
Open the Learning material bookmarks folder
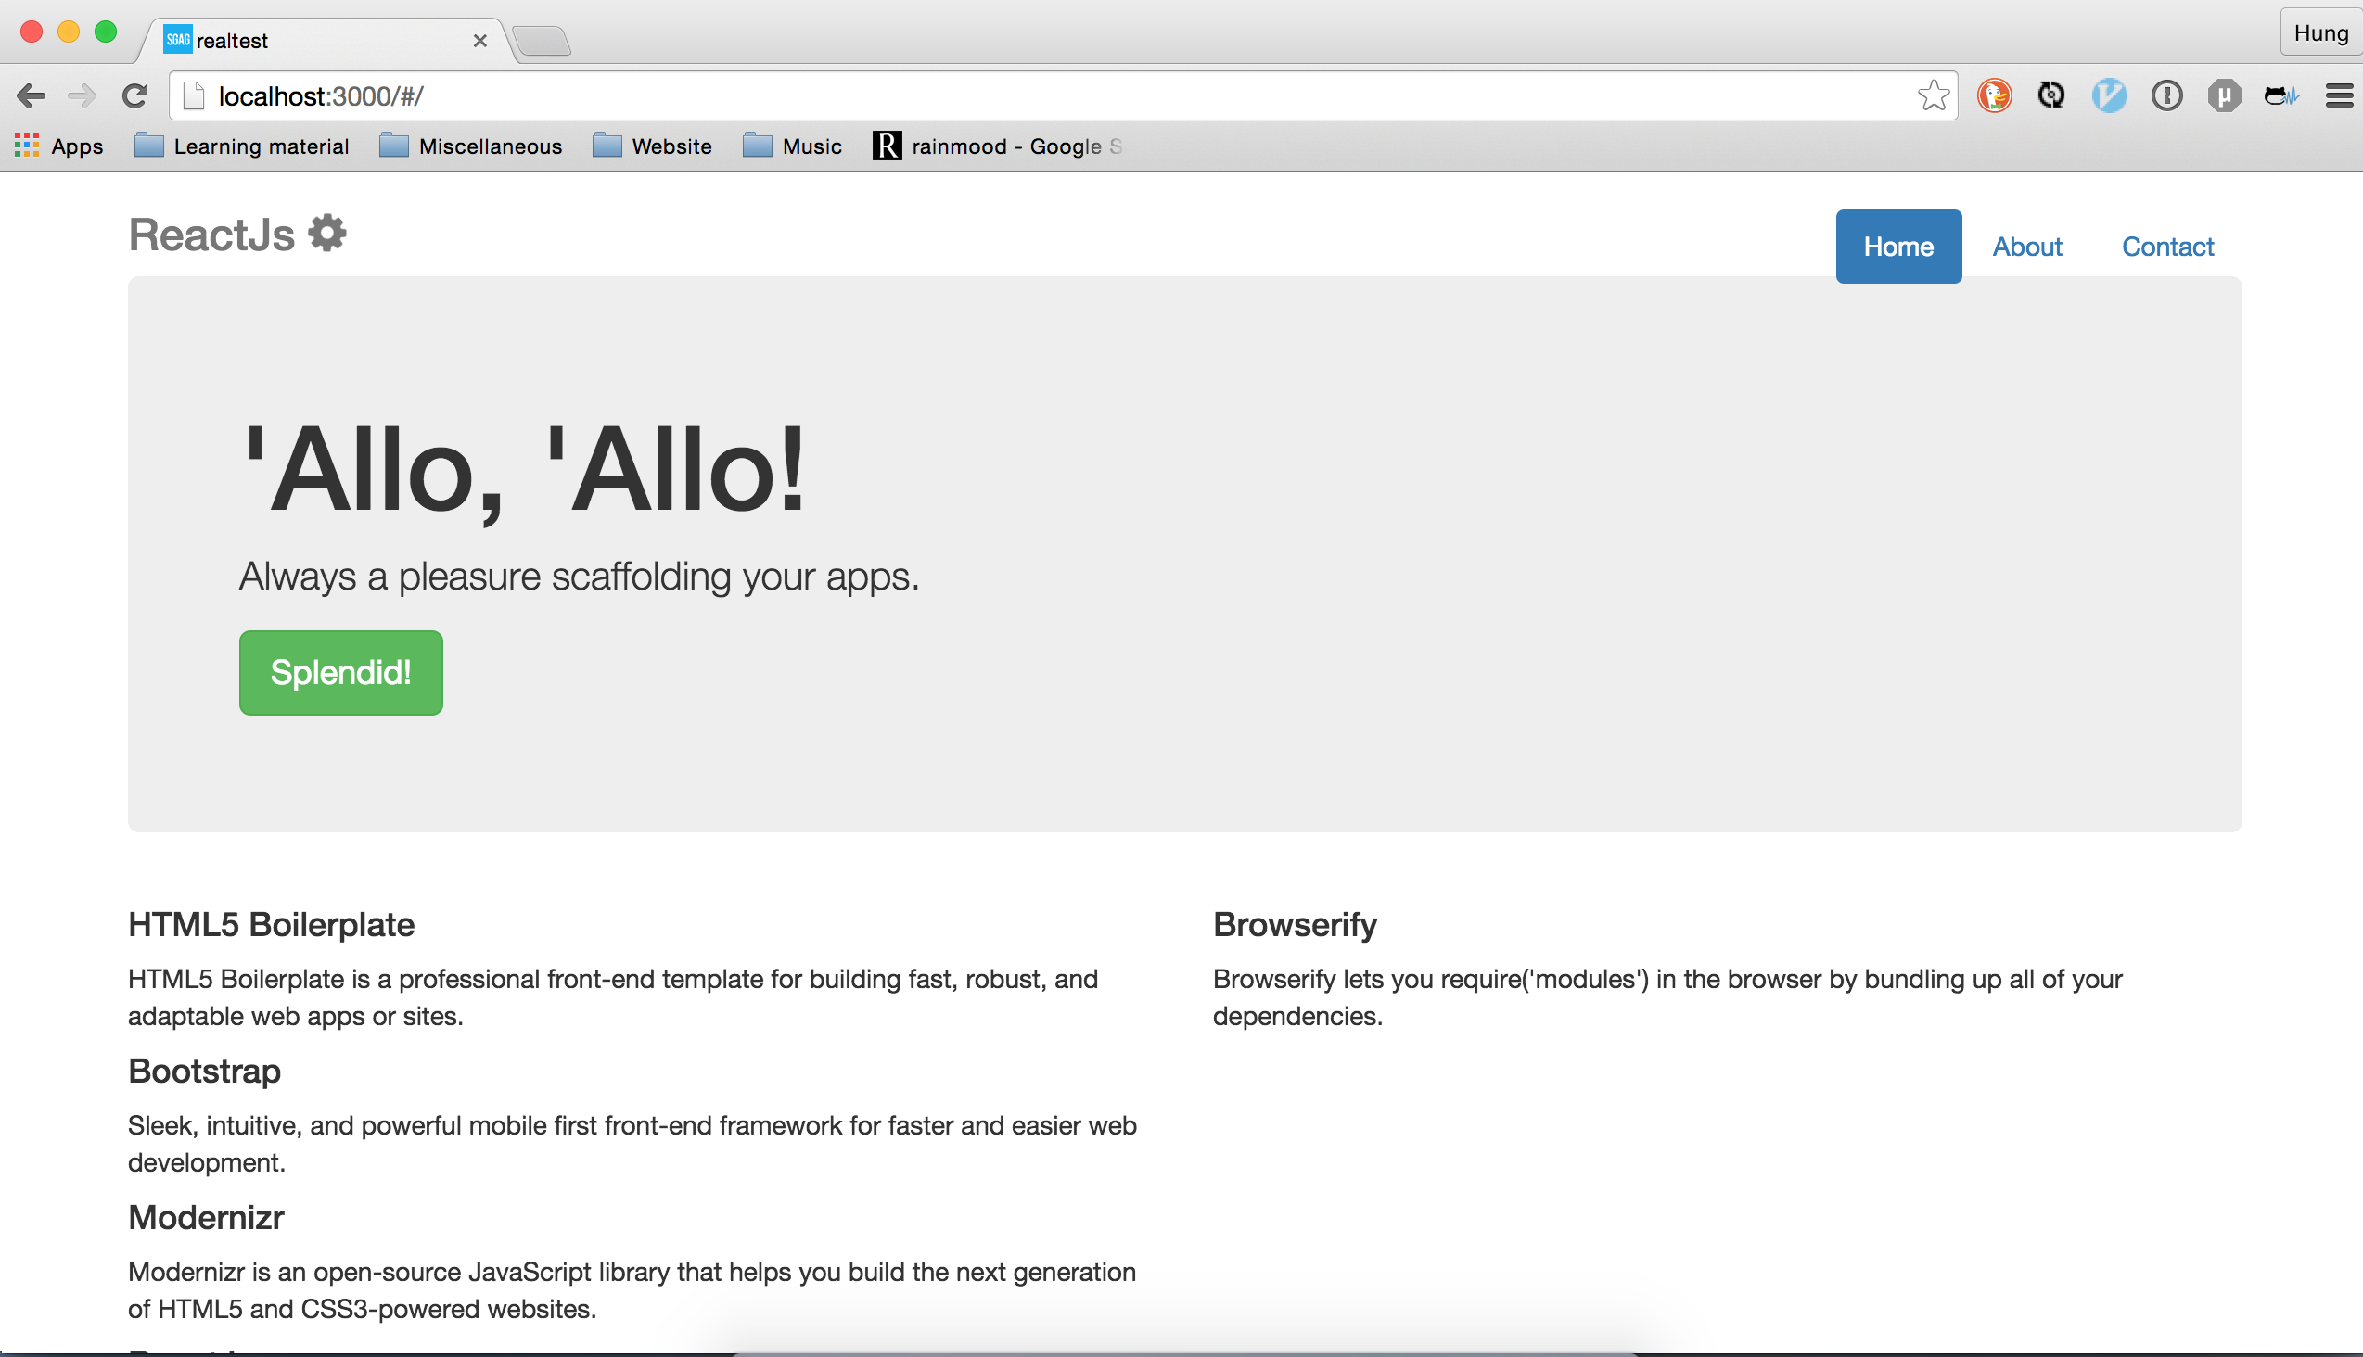coord(242,146)
